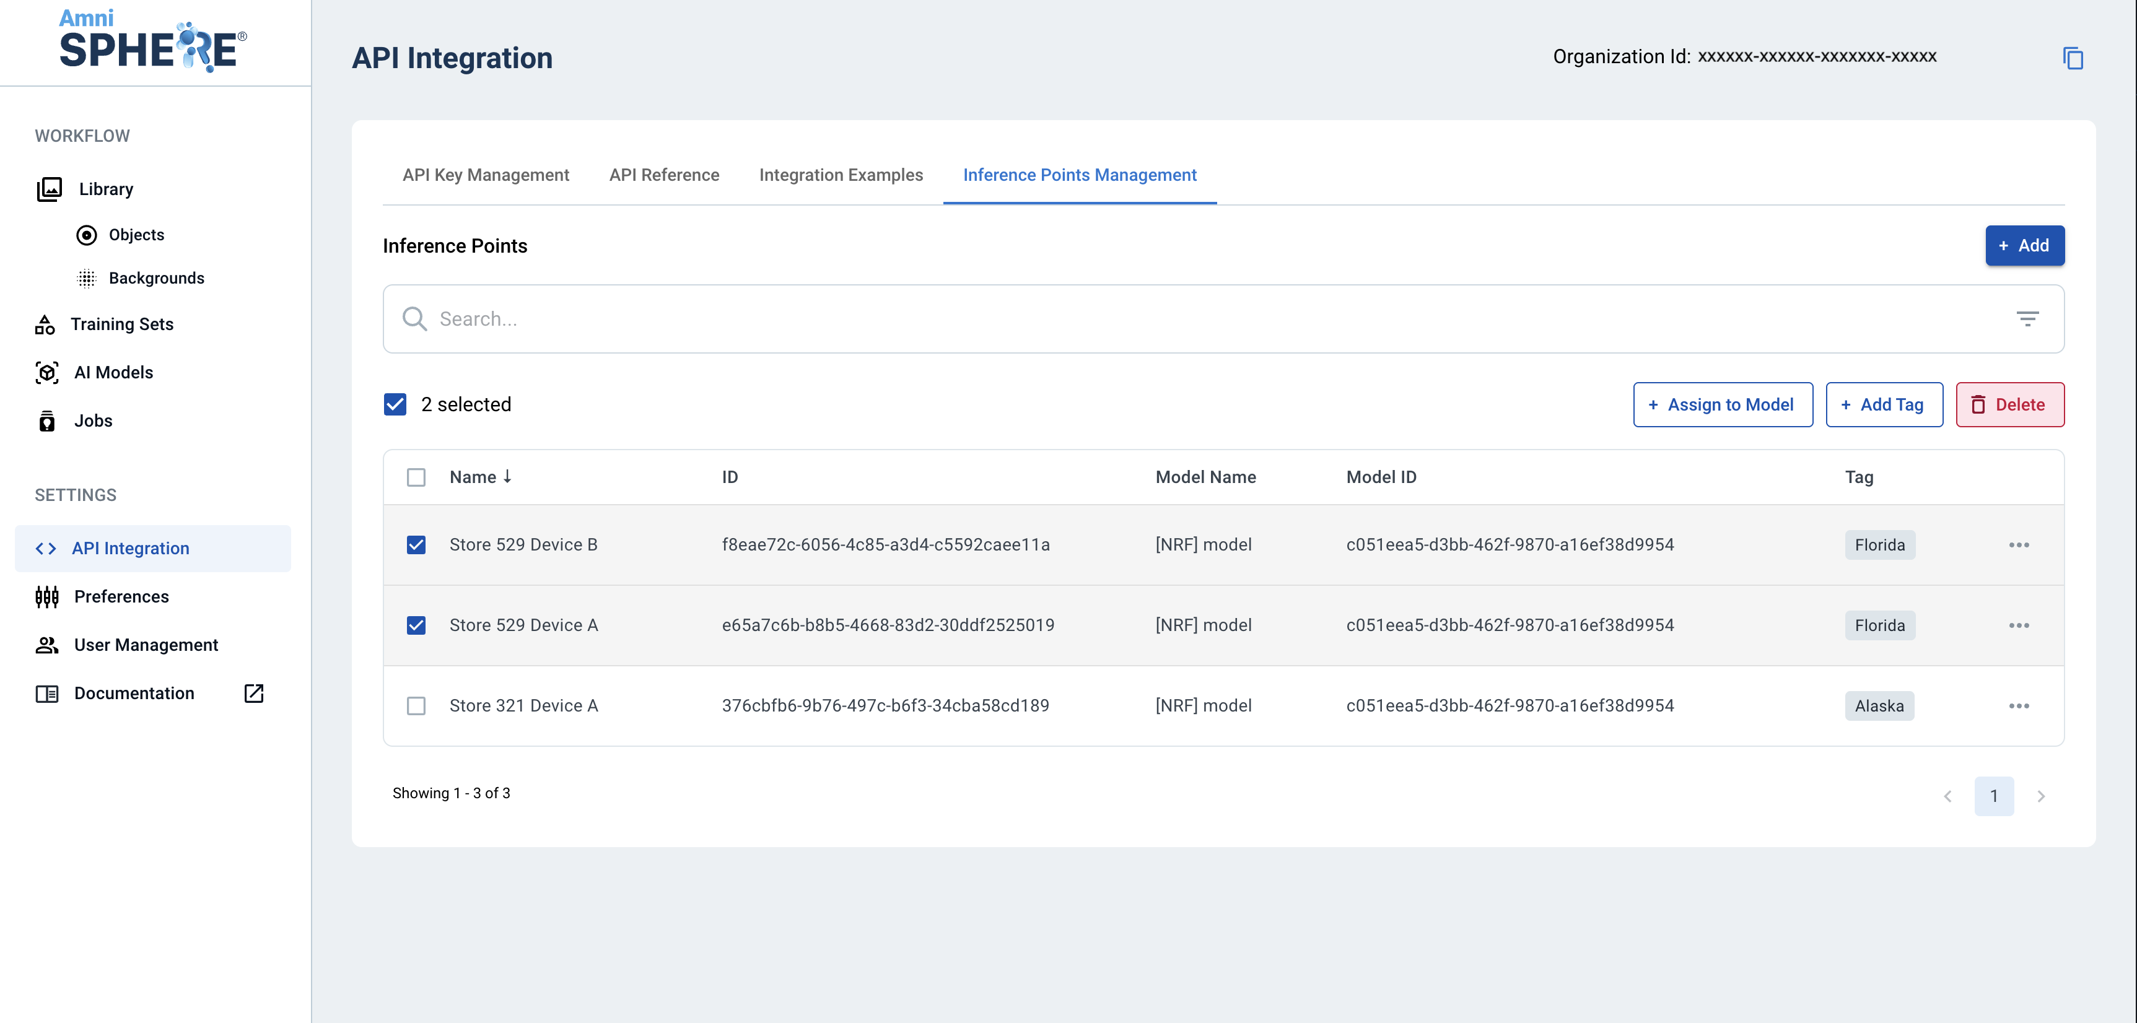This screenshot has width=2137, height=1023.
Task: Toggle the header select-all checkbox
Action: (416, 477)
